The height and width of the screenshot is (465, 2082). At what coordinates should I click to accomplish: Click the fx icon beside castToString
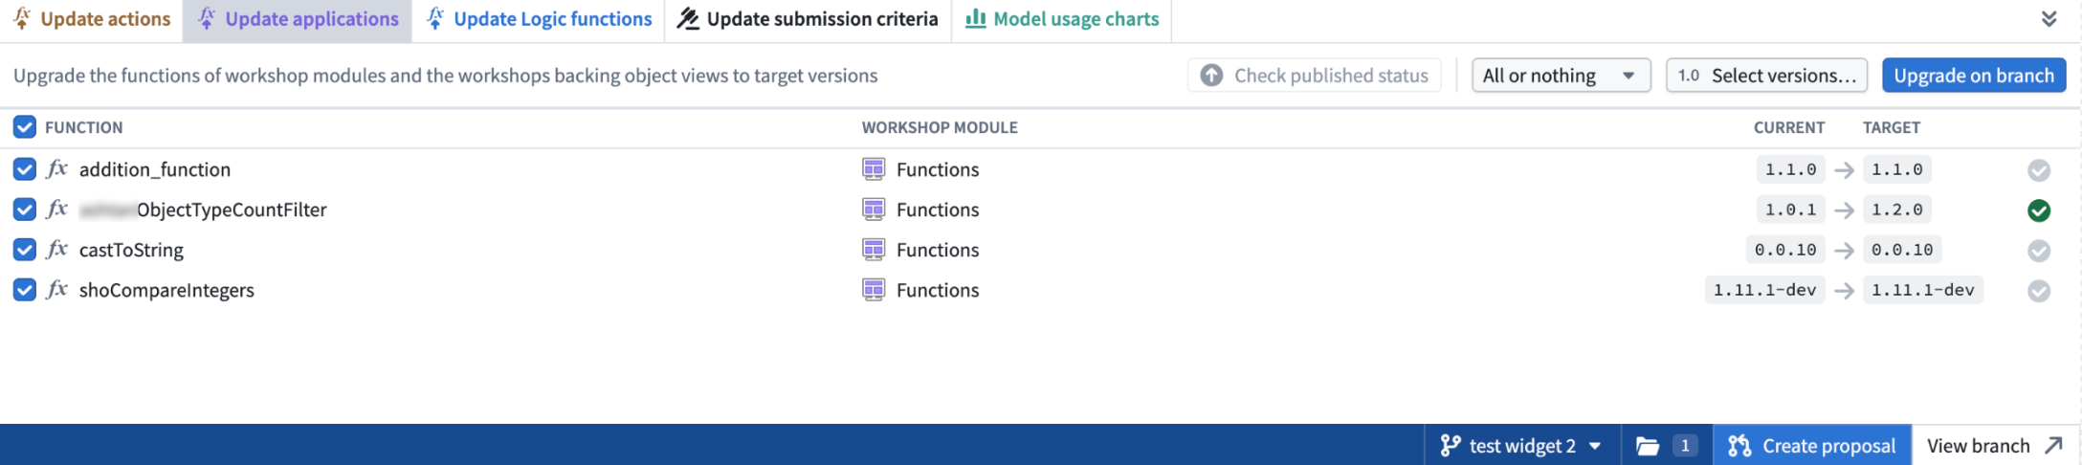pos(57,249)
